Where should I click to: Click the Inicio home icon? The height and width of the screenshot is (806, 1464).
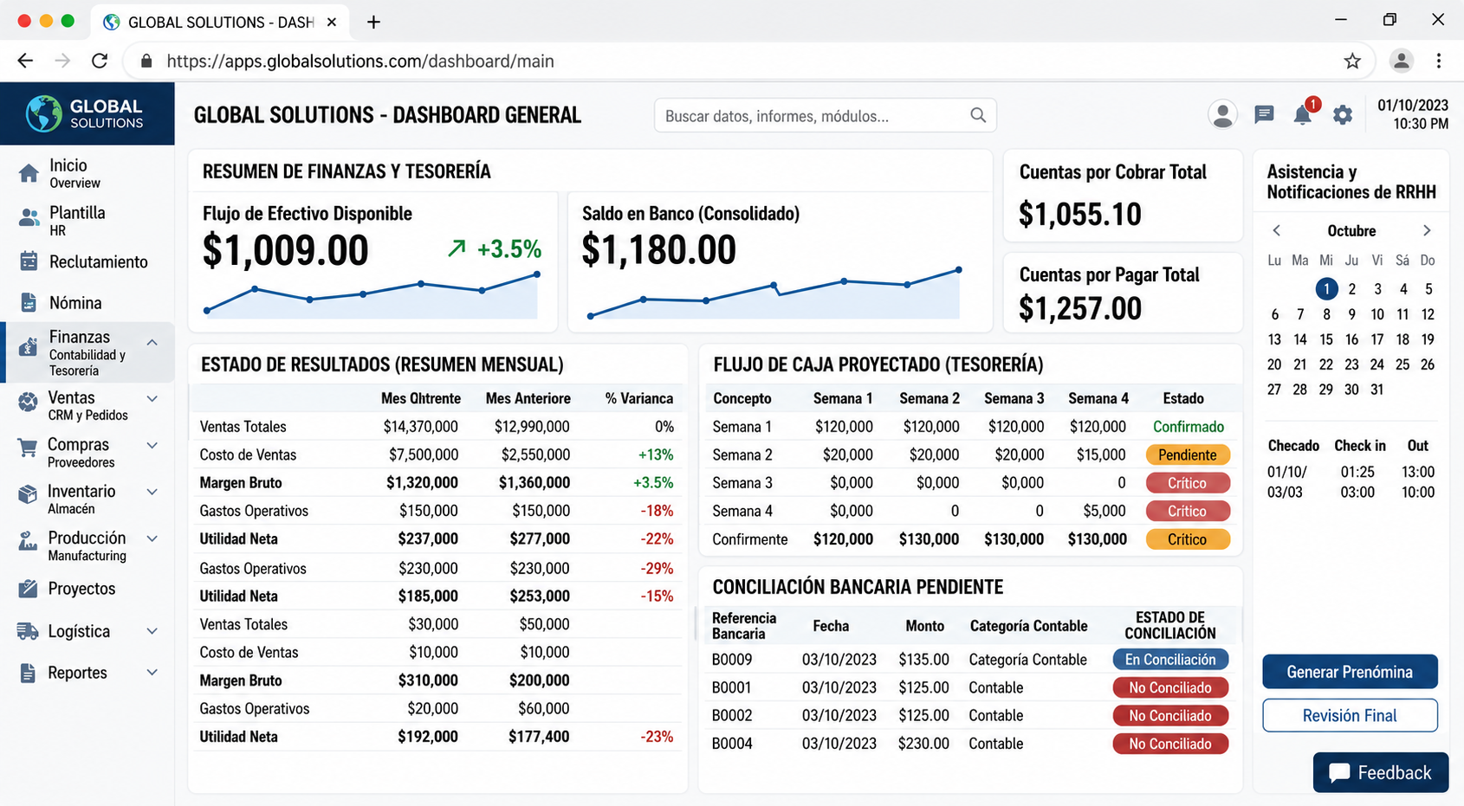click(x=29, y=173)
